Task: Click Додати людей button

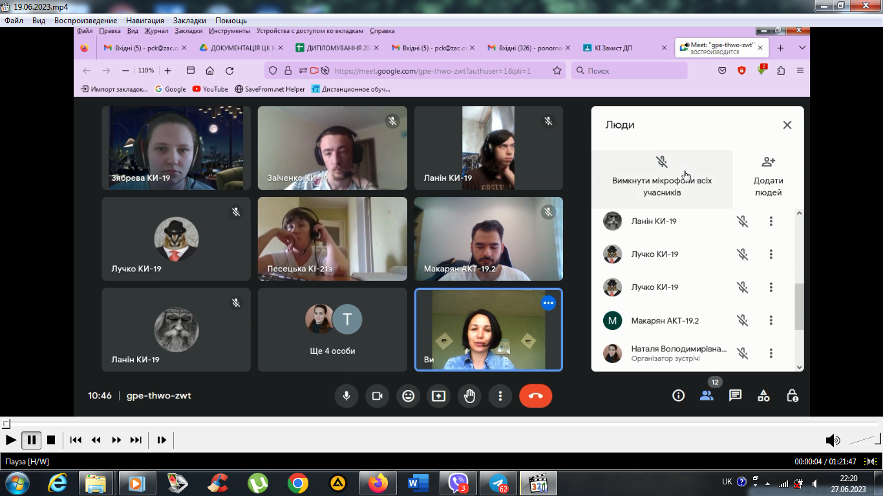Action: (x=768, y=179)
